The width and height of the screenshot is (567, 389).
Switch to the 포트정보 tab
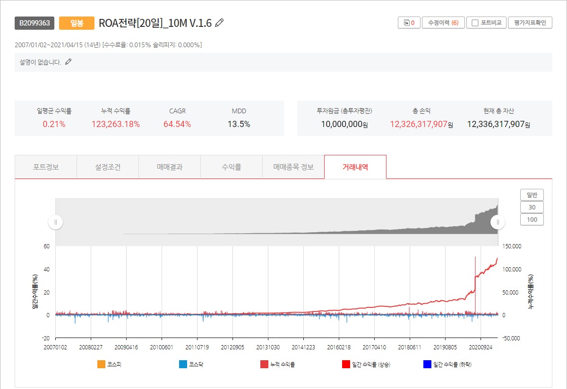[x=46, y=167]
